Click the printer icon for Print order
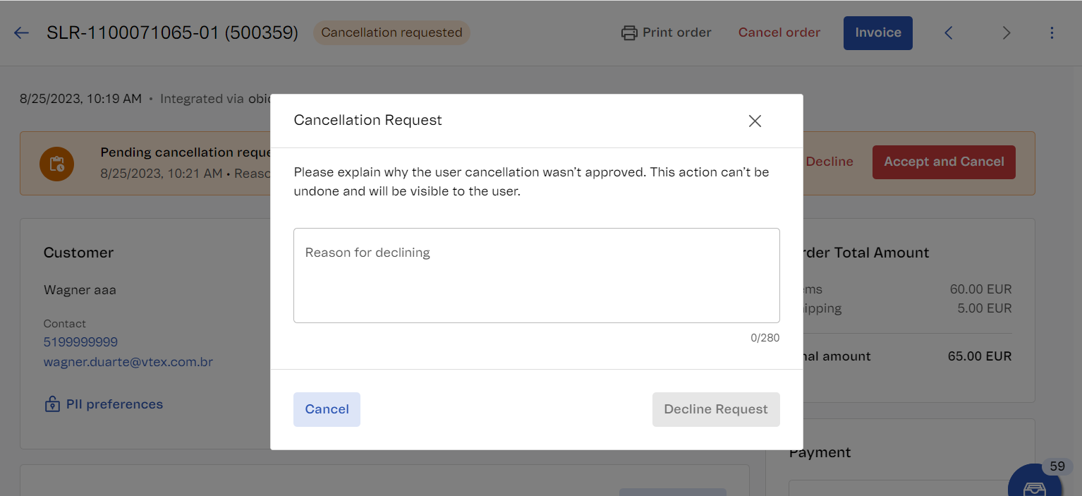The image size is (1082, 496). point(629,33)
